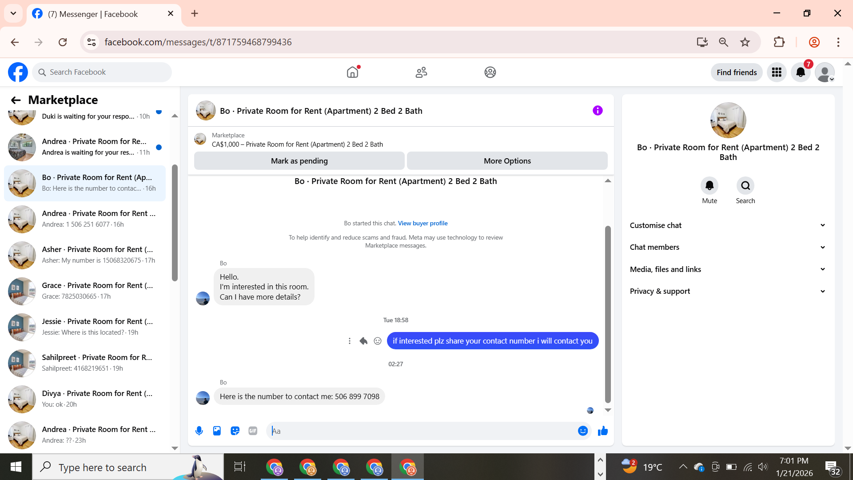Click the purple conversation info icon
Screen dimensions: 853x480
[x=598, y=111]
